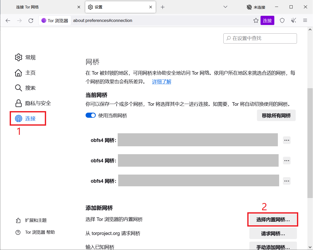Click the 移除所有网桥 button

(276, 115)
